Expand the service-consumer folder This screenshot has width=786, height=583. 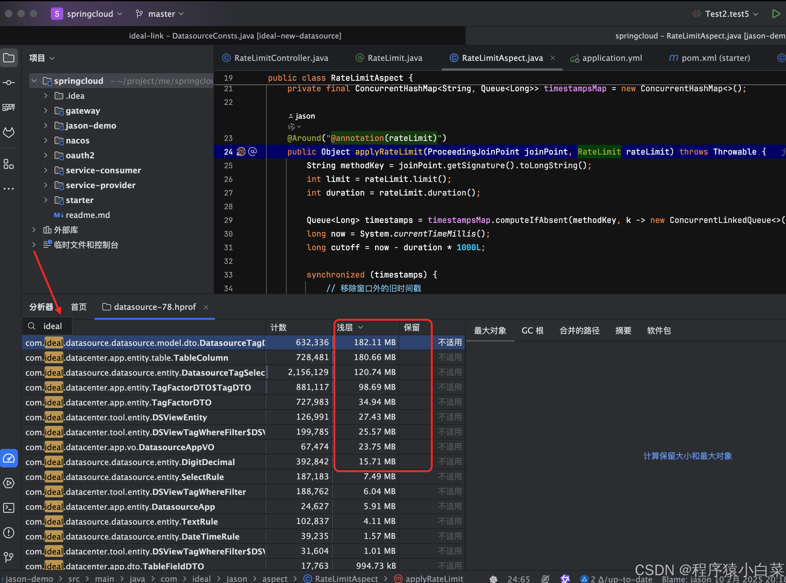pyautogui.click(x=46, y=170)
